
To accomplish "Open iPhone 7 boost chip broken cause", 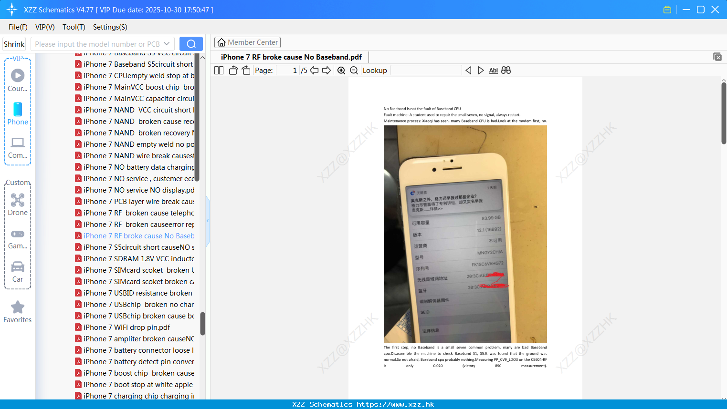I will pos(135,373).
